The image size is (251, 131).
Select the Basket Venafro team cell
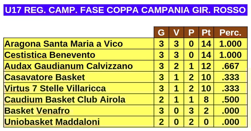78,110
